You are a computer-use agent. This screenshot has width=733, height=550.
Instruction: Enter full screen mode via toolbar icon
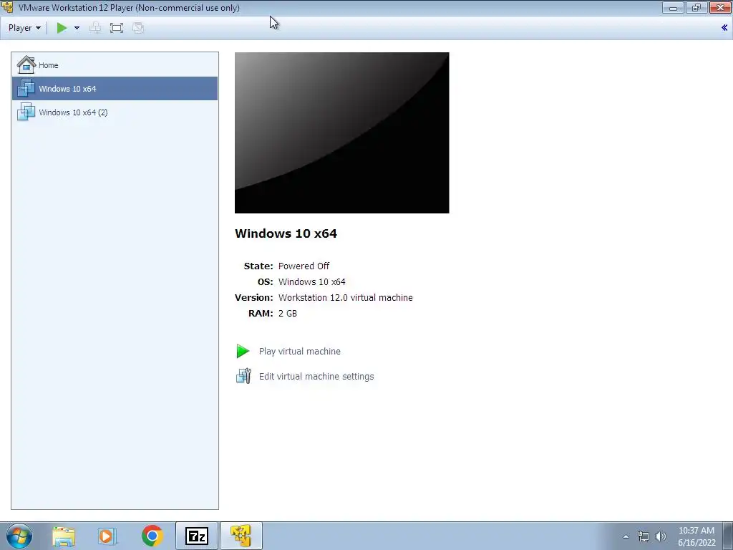pos(117,28)
